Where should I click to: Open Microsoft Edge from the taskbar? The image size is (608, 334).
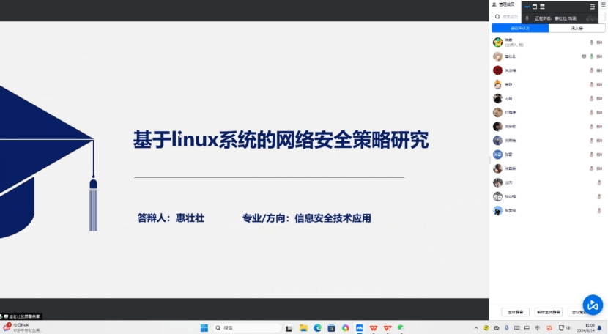coord(317,328)
